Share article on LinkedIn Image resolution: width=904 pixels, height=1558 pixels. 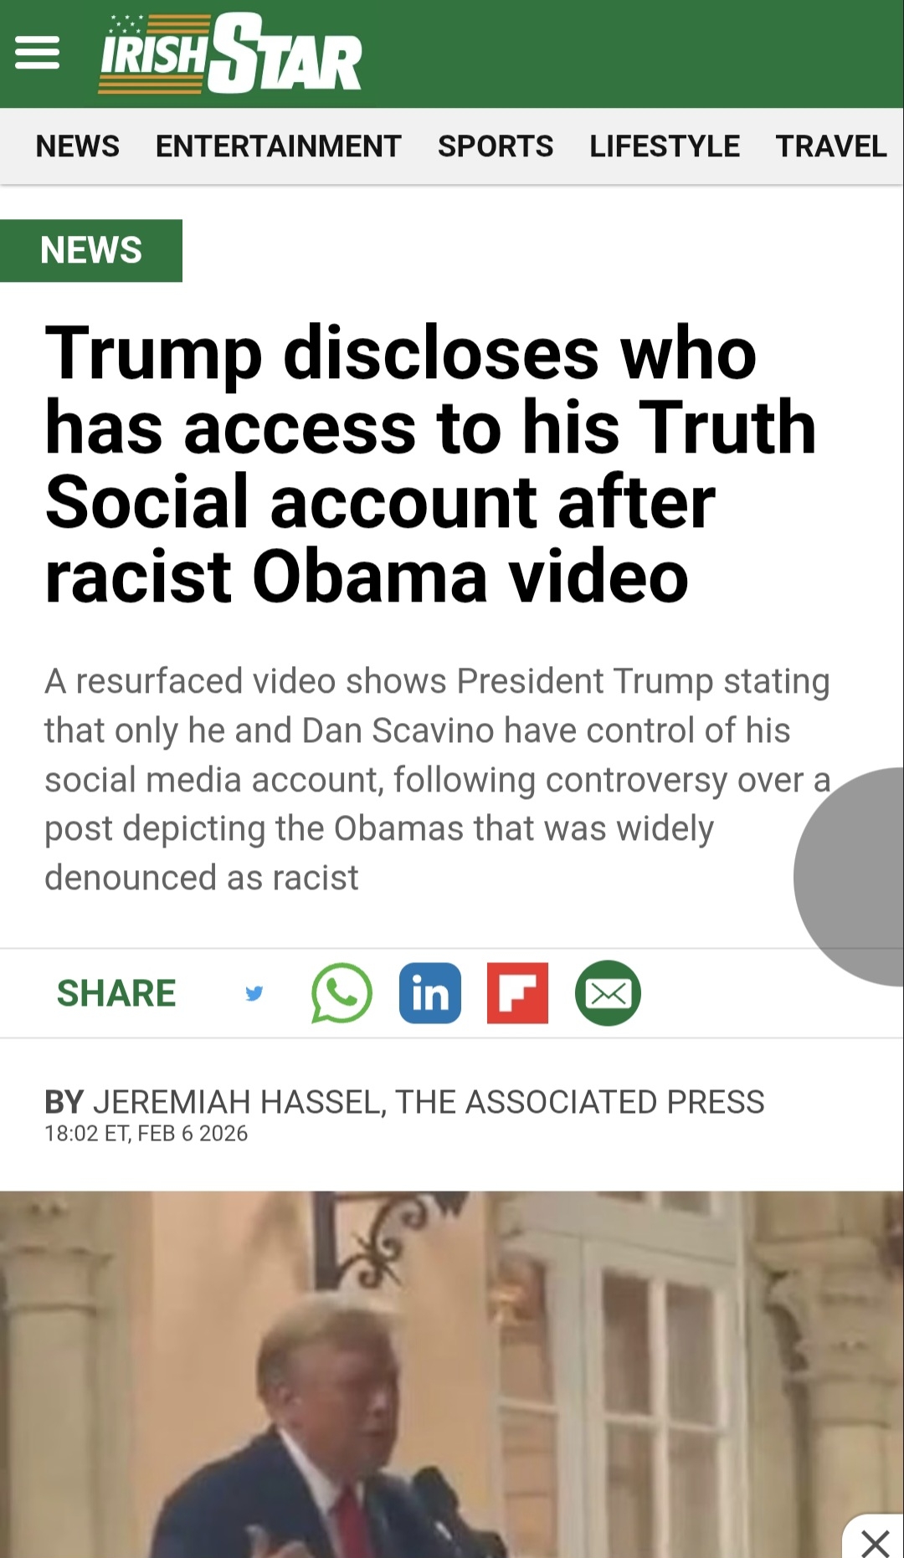[x=430, y=993]
